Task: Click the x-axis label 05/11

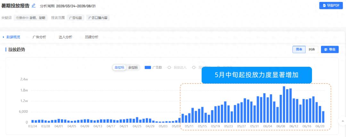Action: [x=189, y=126]
